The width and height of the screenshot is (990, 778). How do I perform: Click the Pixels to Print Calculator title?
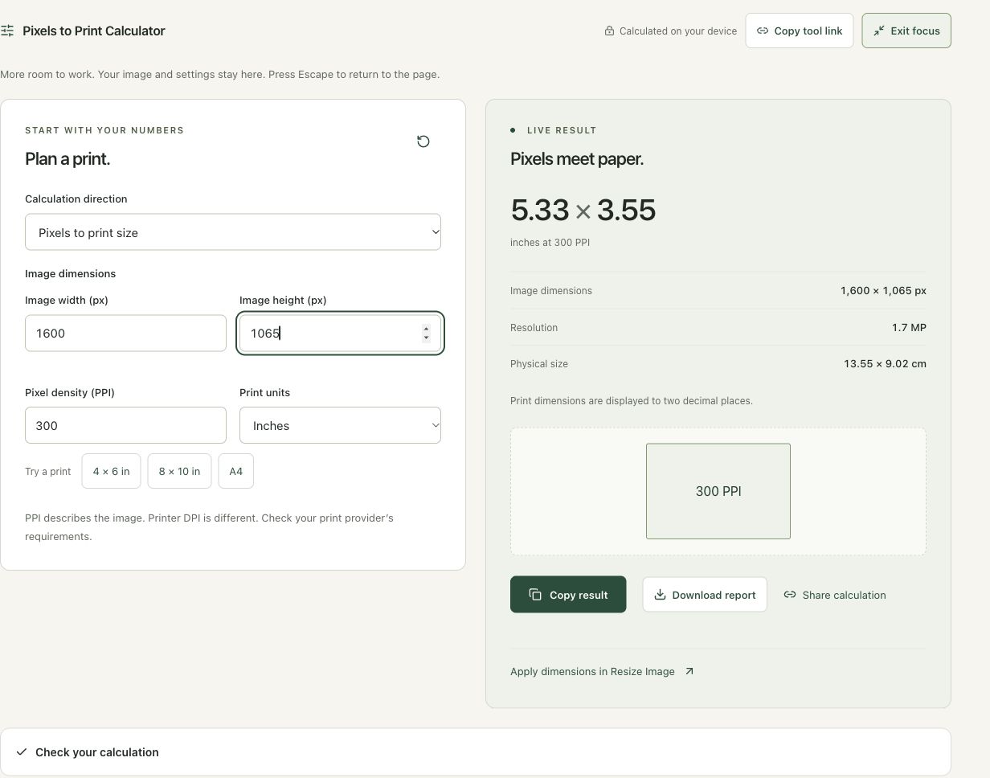pos(94,31)
